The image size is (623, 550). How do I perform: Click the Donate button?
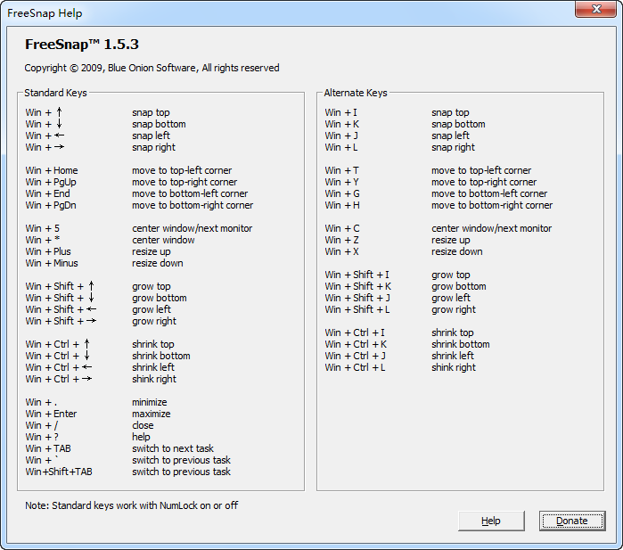pos(572,521)
